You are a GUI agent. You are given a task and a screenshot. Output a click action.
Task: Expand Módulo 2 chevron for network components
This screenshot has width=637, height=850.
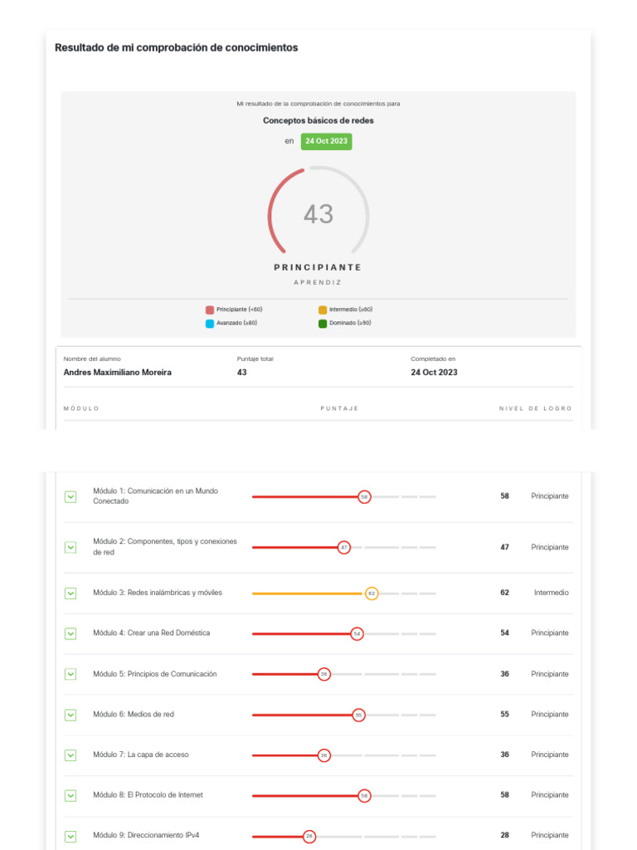click(71, 547)
